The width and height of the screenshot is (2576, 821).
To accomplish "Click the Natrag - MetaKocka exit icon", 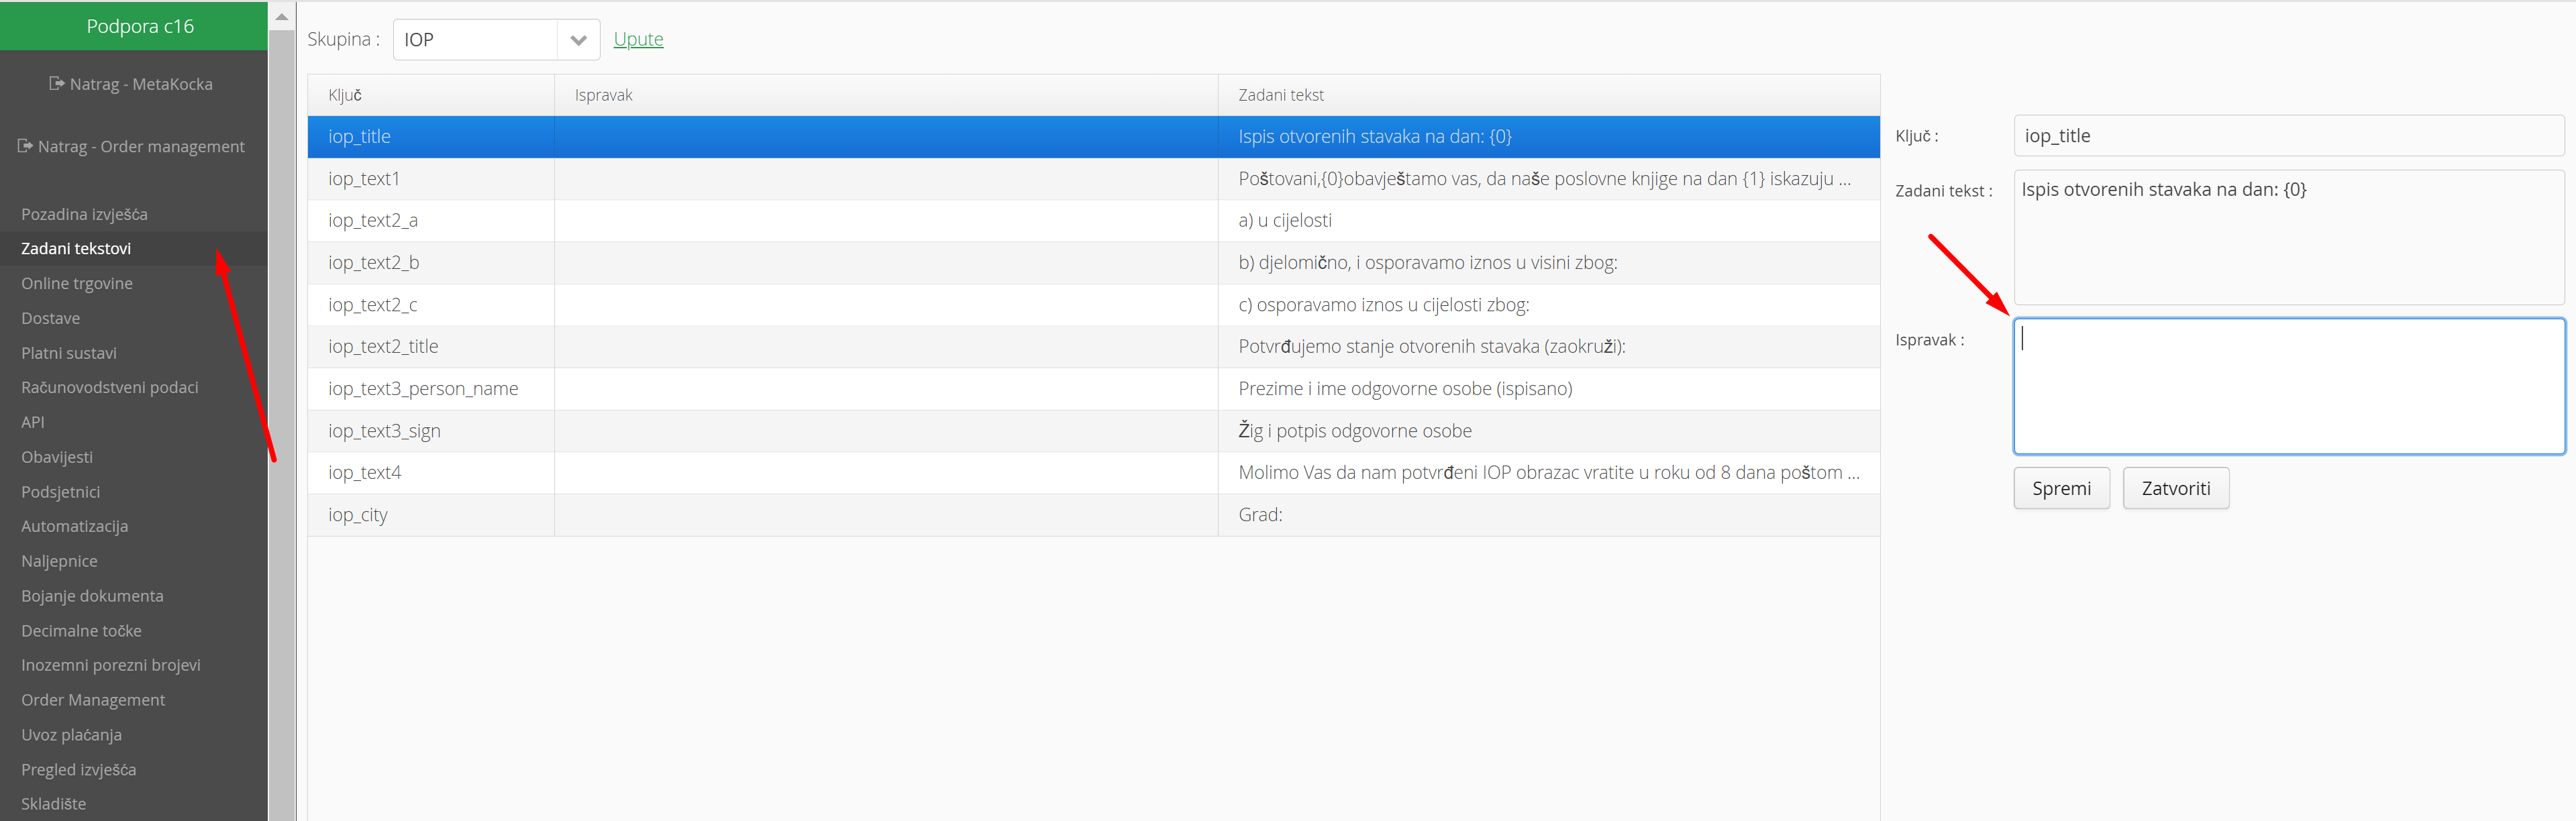I will [x=57, y=84].
